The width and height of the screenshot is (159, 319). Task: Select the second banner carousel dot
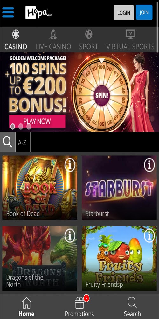point(21,127)
